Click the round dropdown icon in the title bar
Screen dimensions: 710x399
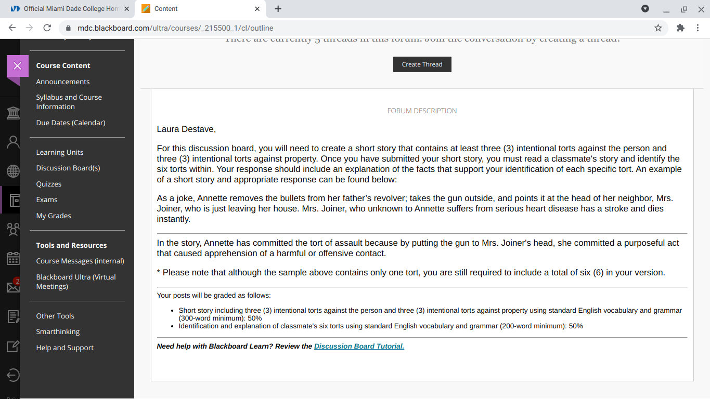645,9
